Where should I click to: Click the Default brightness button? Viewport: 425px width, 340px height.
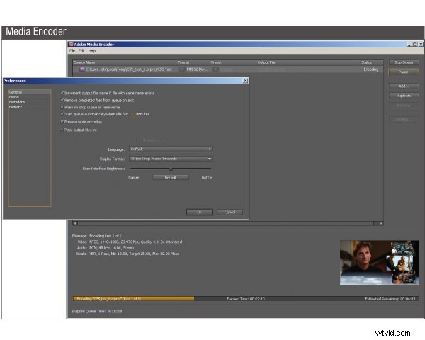tap(171, 178)
